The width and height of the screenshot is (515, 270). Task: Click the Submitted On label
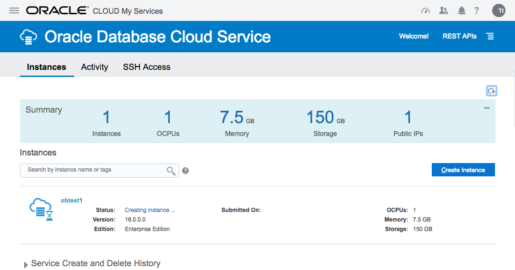point(241,210)
